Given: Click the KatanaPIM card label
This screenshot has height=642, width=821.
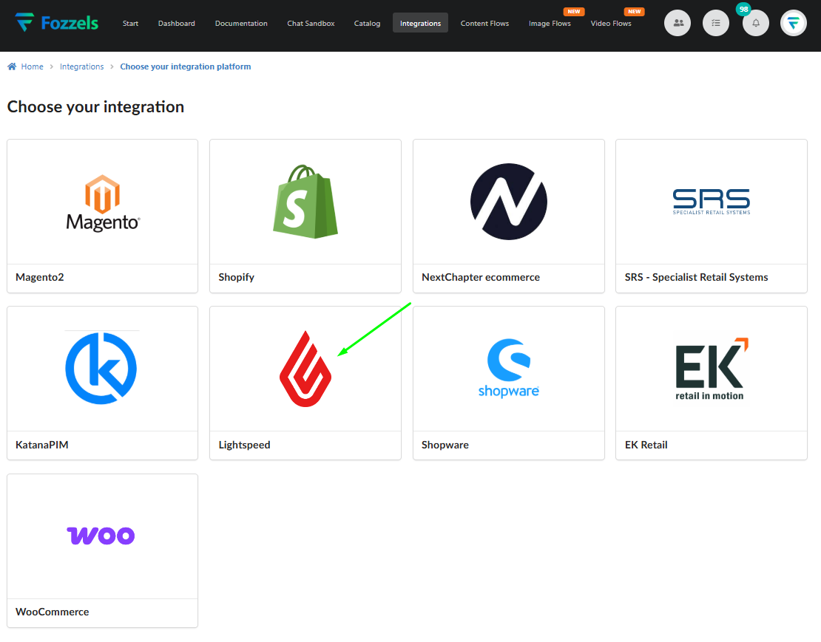Looking at the screenshot, I should click(x=42, y=445).
